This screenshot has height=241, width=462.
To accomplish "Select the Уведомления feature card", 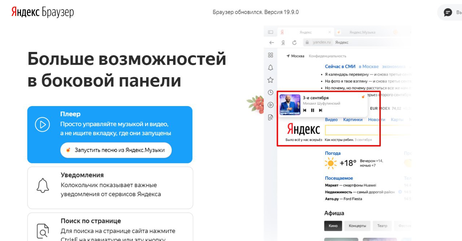I will pos(110,188).
